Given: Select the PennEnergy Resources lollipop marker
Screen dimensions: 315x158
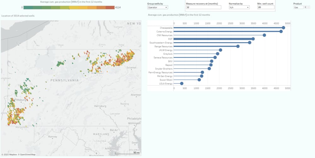Looking at the screenshot, I should 202,72.
